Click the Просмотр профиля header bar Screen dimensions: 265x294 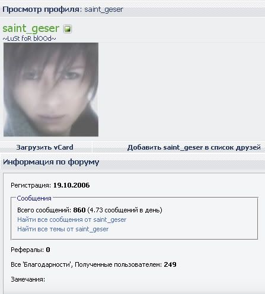point(132,9)
